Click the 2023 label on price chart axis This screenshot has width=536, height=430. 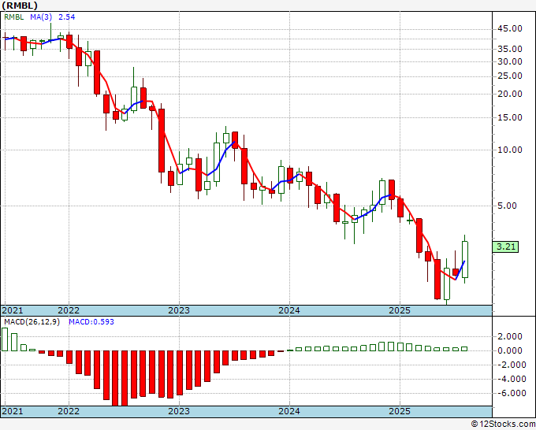pyautogui.click(x=179, y=310)
